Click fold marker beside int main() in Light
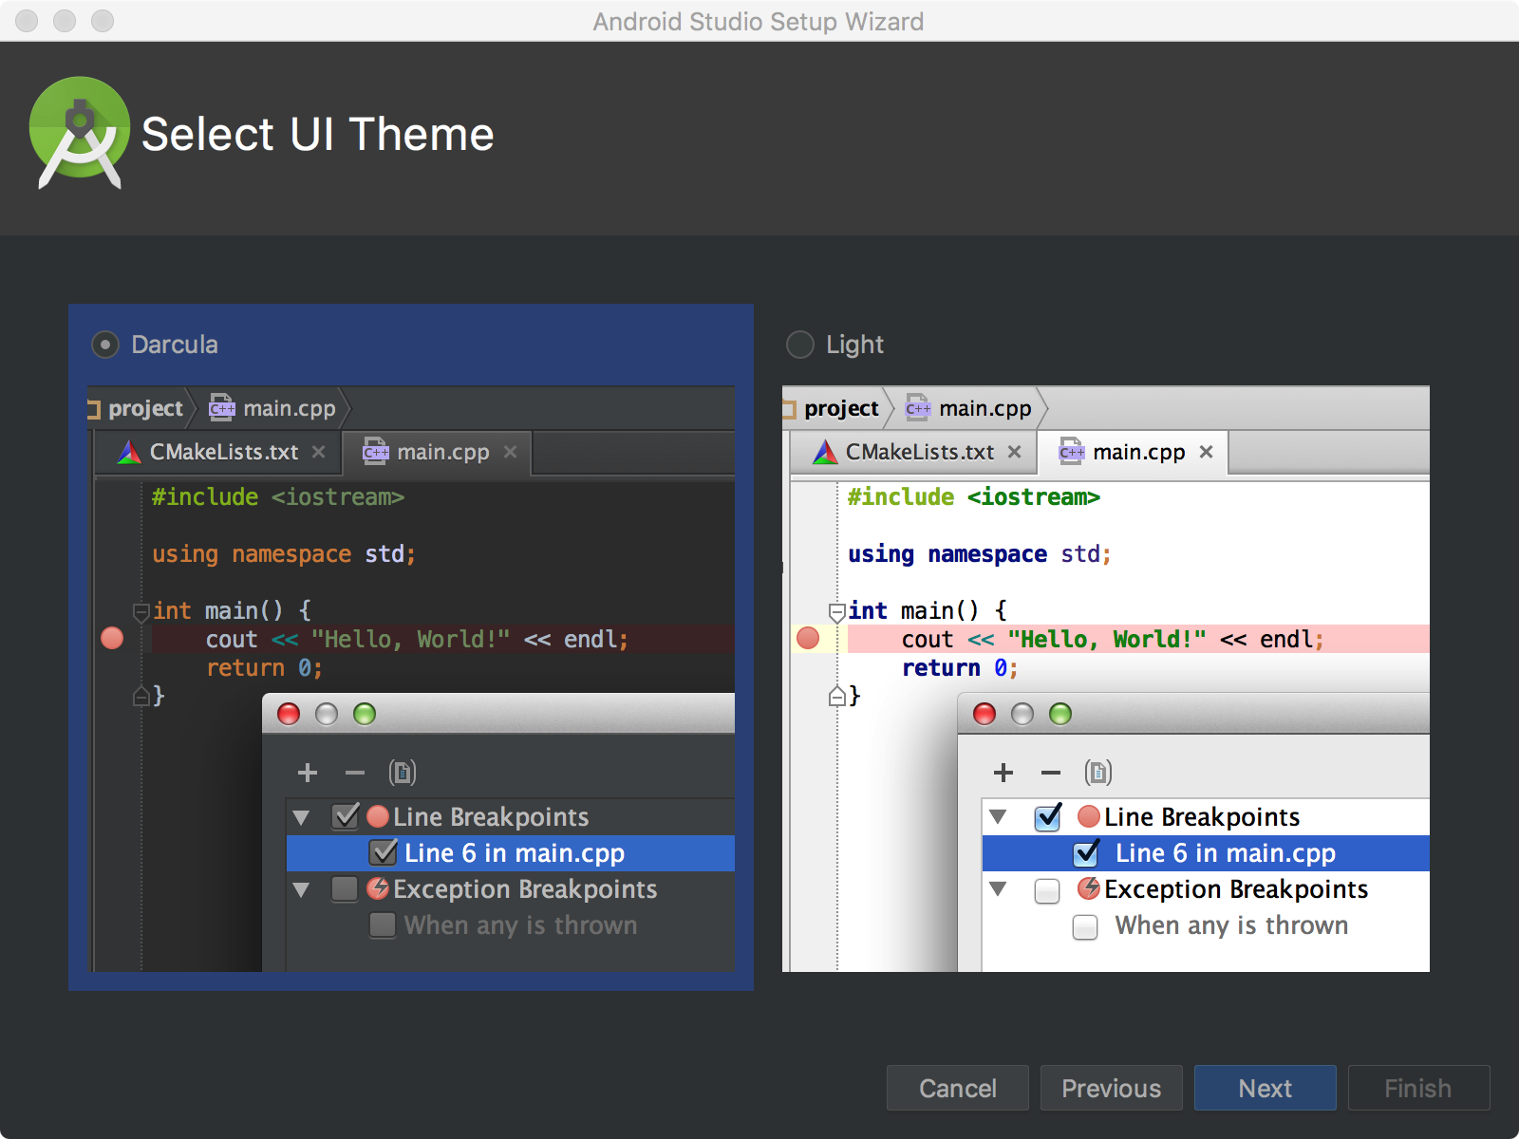This screenshot has height=1139, width=1519. [x=837, y=611]
